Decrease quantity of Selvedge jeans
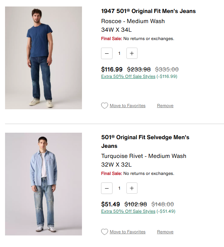Viewport: 224px width, 247px height. [x=107, y=188]
